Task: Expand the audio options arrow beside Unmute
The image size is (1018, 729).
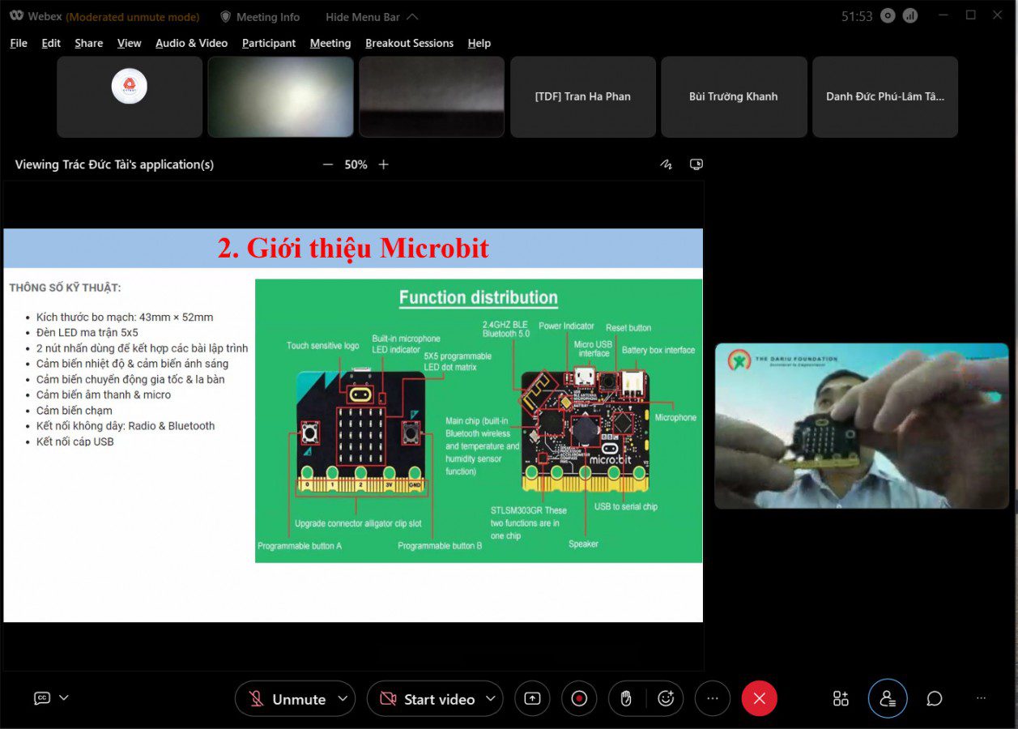Action: pyautogui.click(x=343, y=698)
